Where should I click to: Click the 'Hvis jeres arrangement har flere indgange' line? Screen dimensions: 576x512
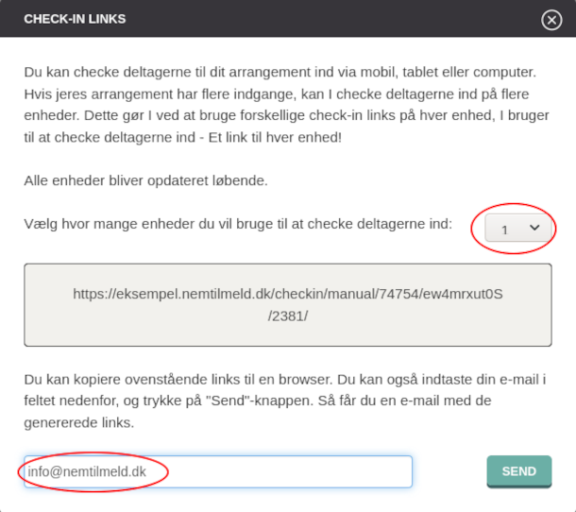[x=277, y=94]
